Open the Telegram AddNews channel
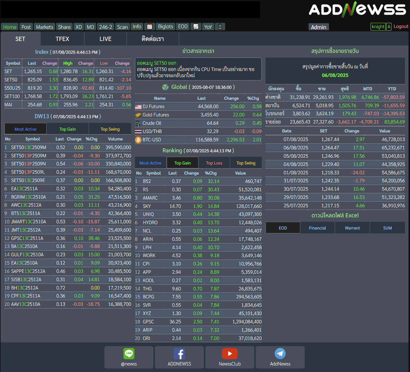The height and width of the screenshot is (372, 410). (280, 357)
